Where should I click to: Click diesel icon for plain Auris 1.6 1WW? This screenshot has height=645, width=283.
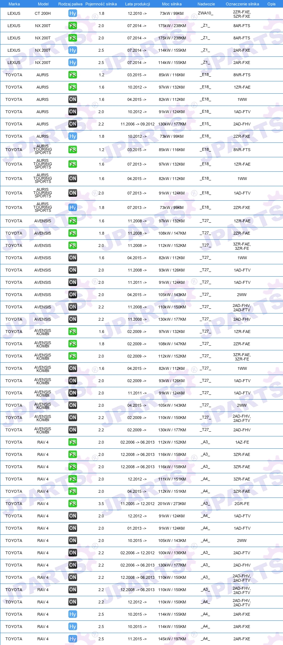[73, 99]
